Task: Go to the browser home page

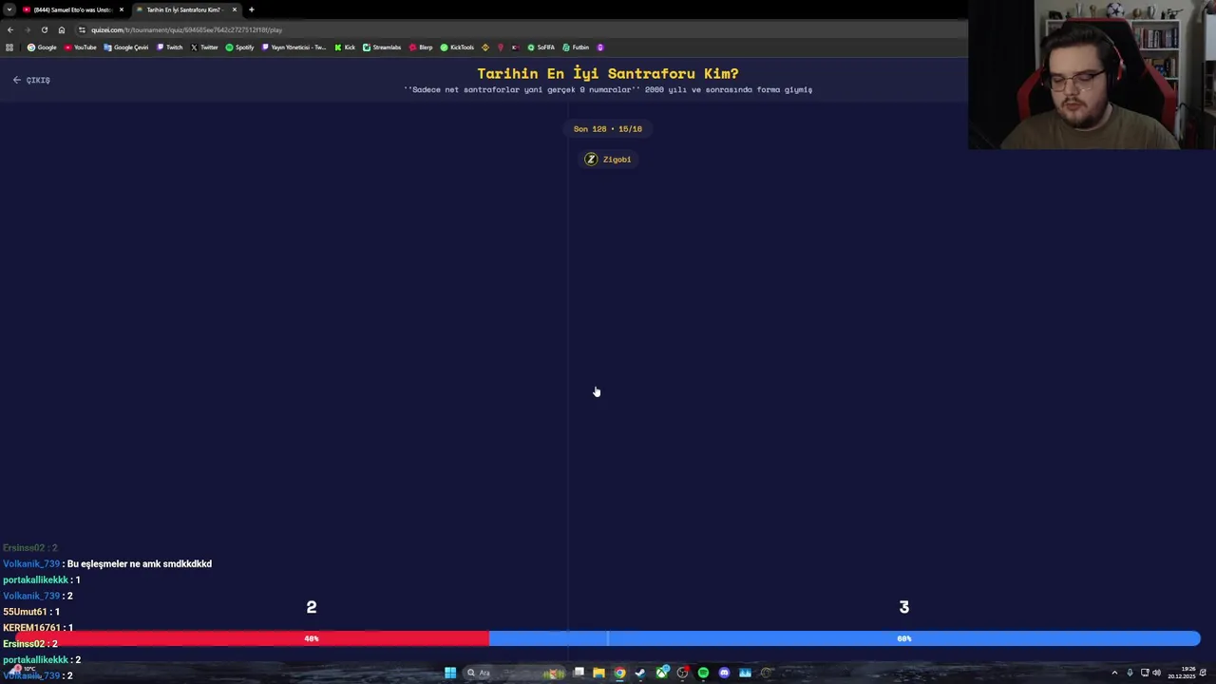Action: pyautogui.click(x=62, y=29)
